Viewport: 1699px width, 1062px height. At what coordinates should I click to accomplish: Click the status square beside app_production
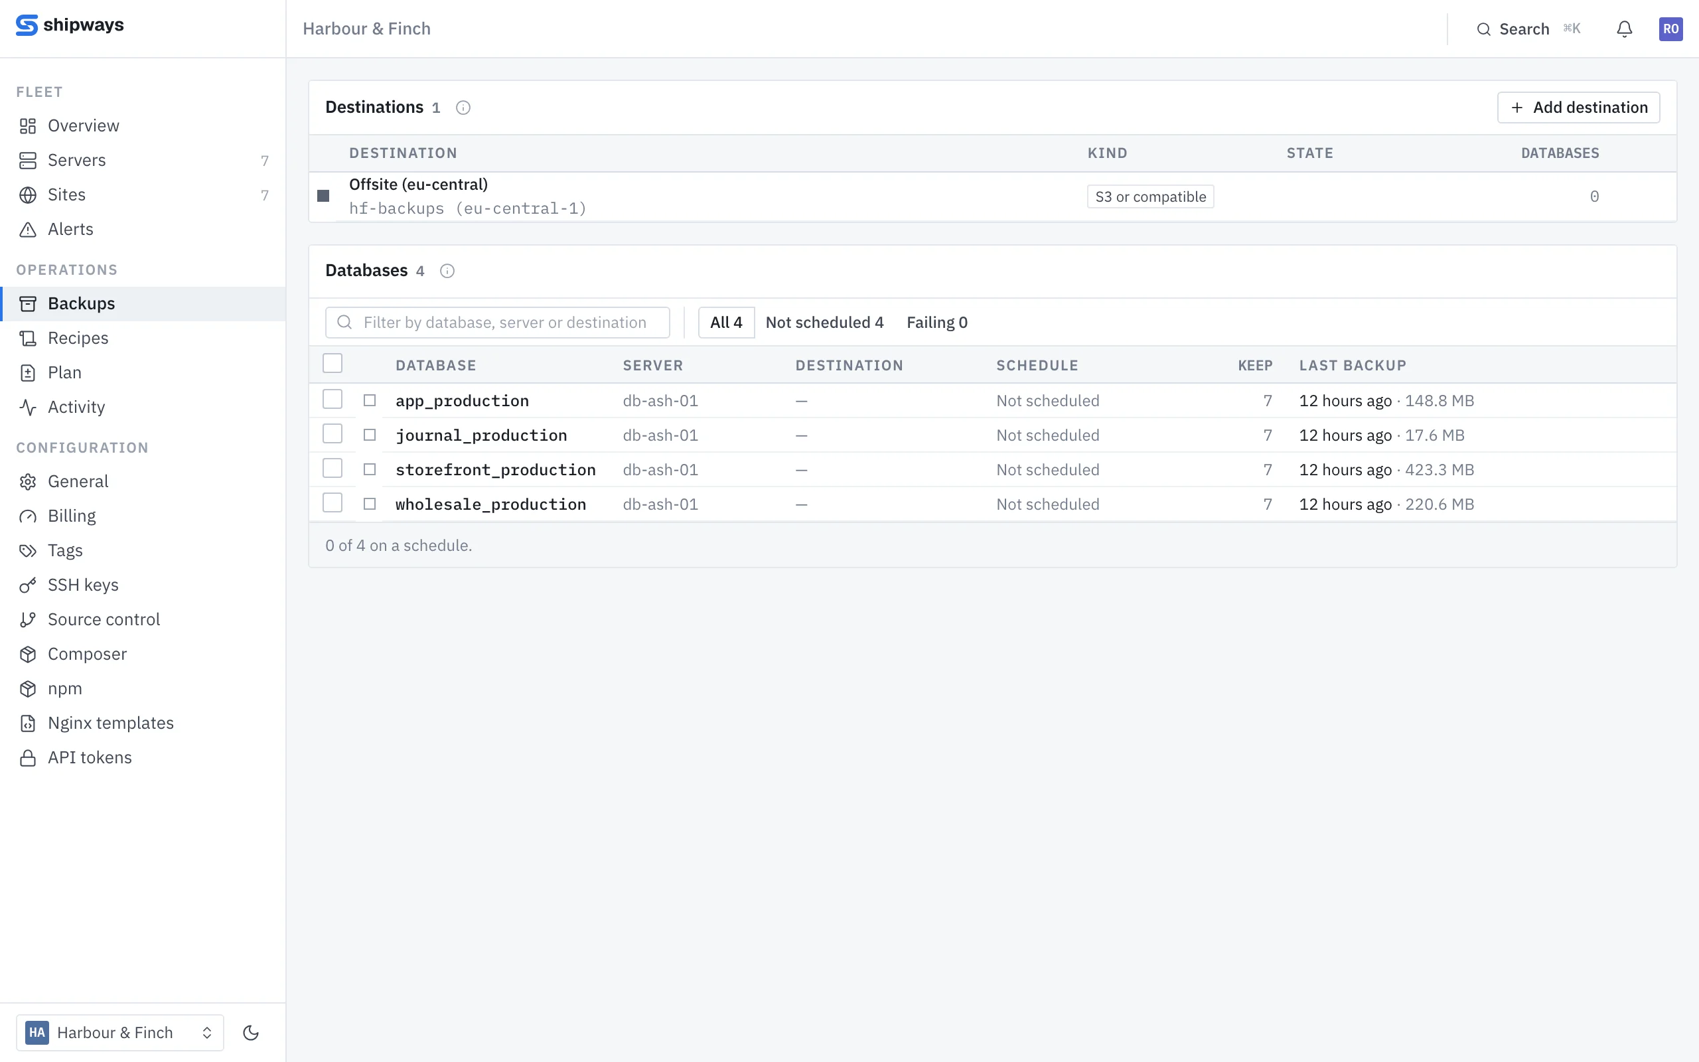tap(370, 400)
